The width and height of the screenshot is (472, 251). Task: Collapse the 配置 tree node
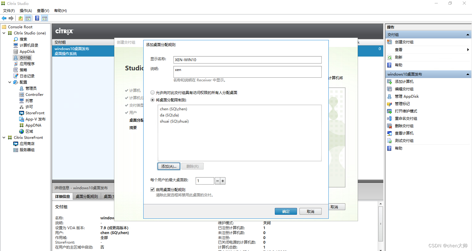click(10, 82)
